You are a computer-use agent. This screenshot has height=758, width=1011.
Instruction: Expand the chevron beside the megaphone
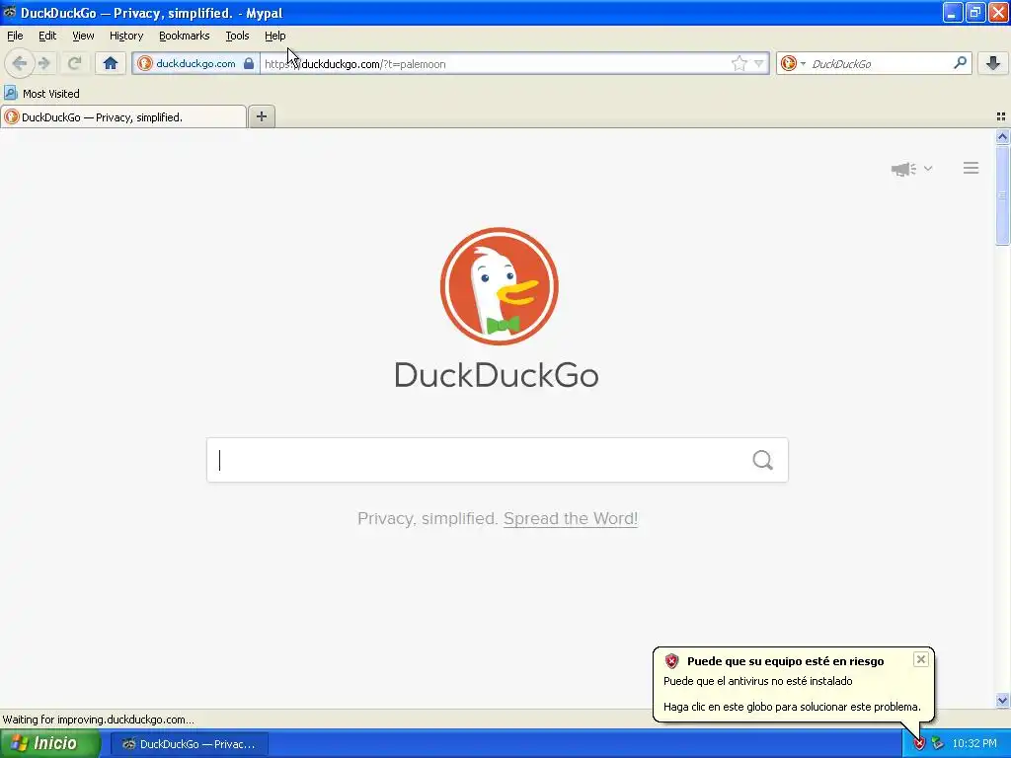click(928, 168)
